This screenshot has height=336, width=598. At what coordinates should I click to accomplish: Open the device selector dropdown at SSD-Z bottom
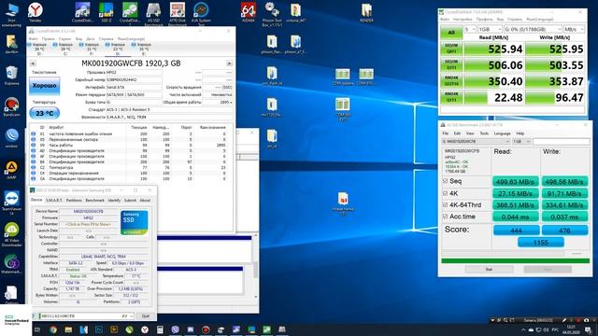point(87,315)
